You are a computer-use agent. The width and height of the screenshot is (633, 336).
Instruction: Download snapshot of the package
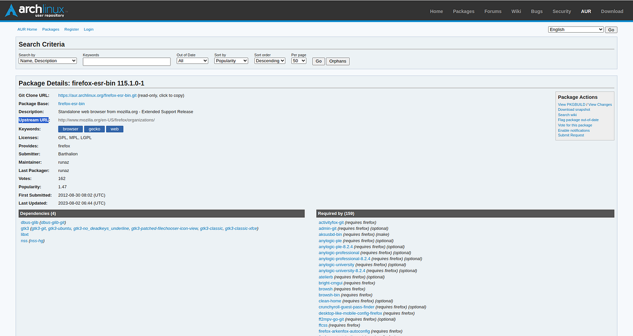pyautogui.click(x=574, y=109)
